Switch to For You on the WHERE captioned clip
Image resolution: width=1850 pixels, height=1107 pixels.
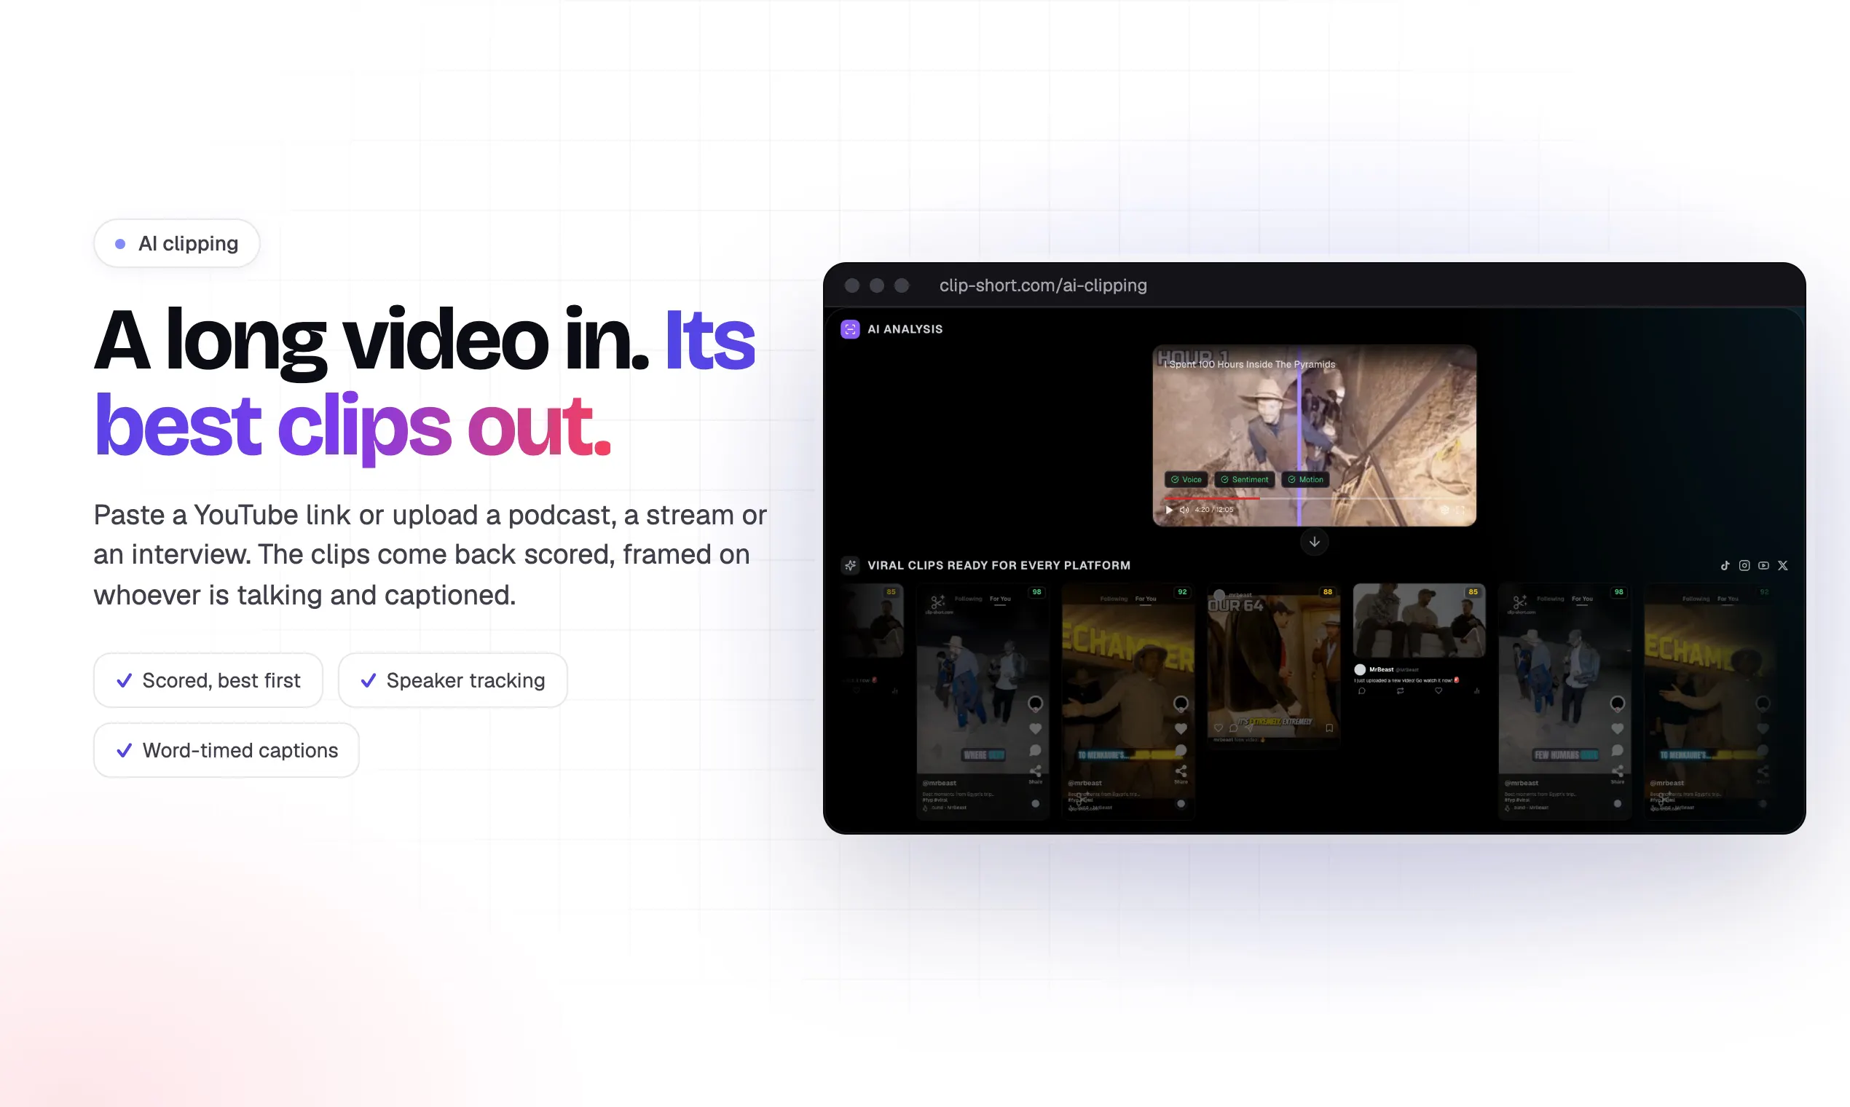[x=1000, y=599]
